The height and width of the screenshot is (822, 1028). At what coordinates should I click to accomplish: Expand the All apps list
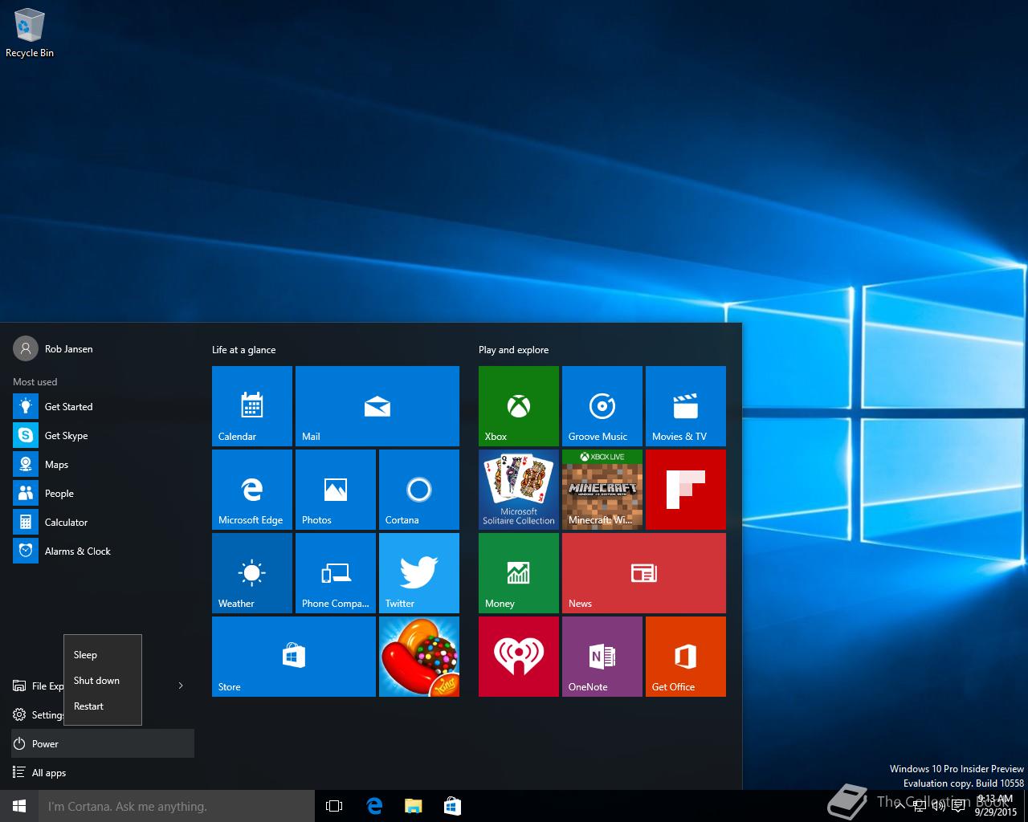coord(48,773)
